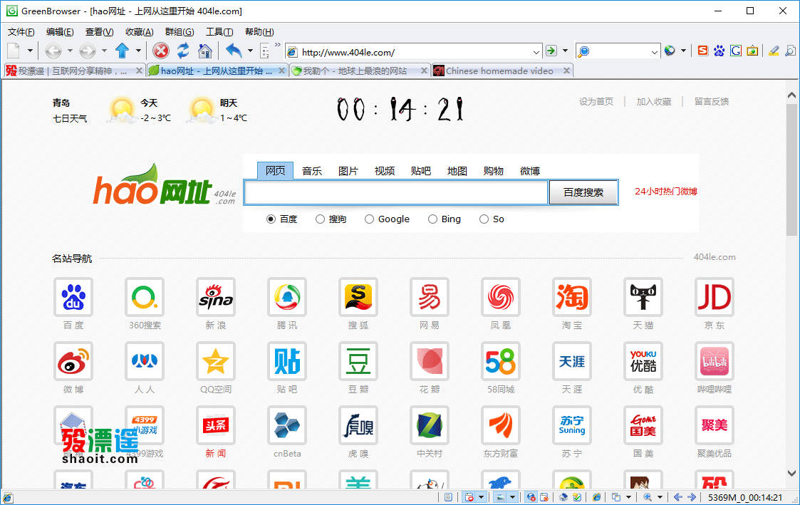
Task: Click the Stop loading red X toolbar icon
Action: point(161,51)
